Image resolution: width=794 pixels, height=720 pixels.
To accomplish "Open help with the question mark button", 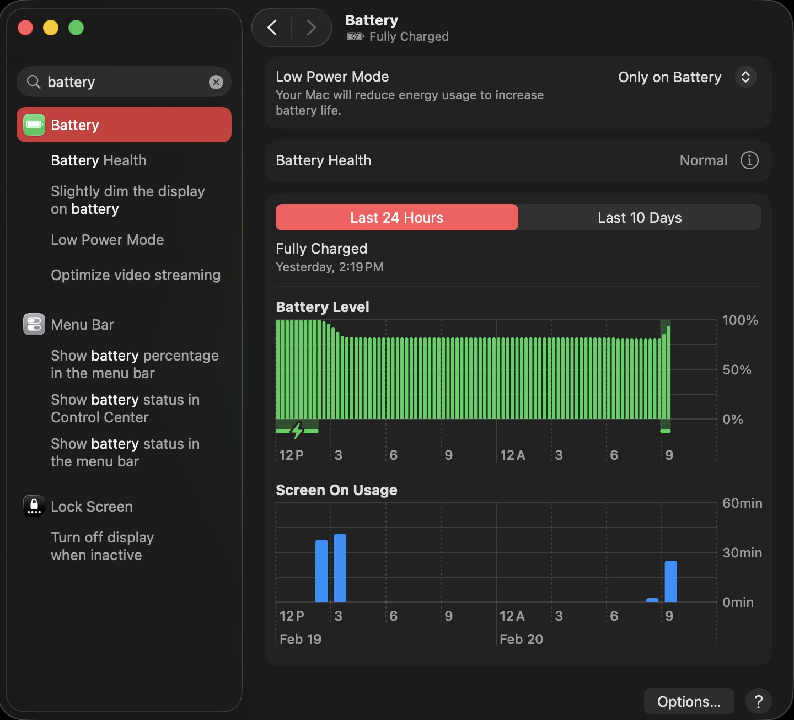I will click(x=759, y=701).
